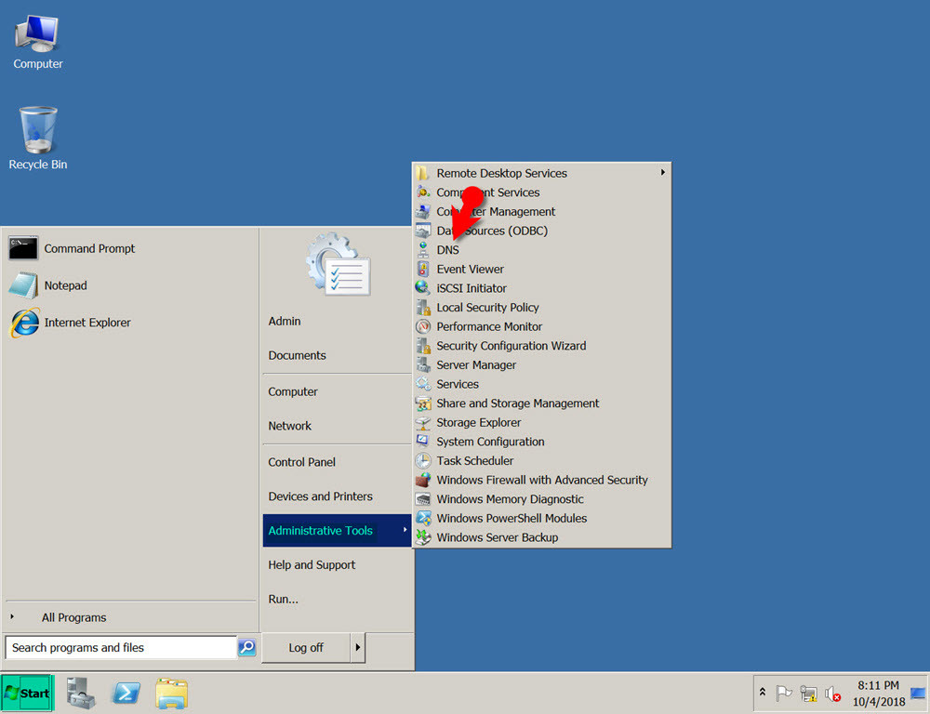The height and width of the screenshot is (714, 930).
Task: Open Computer in Start menu right pane
Action: [292, 391]
